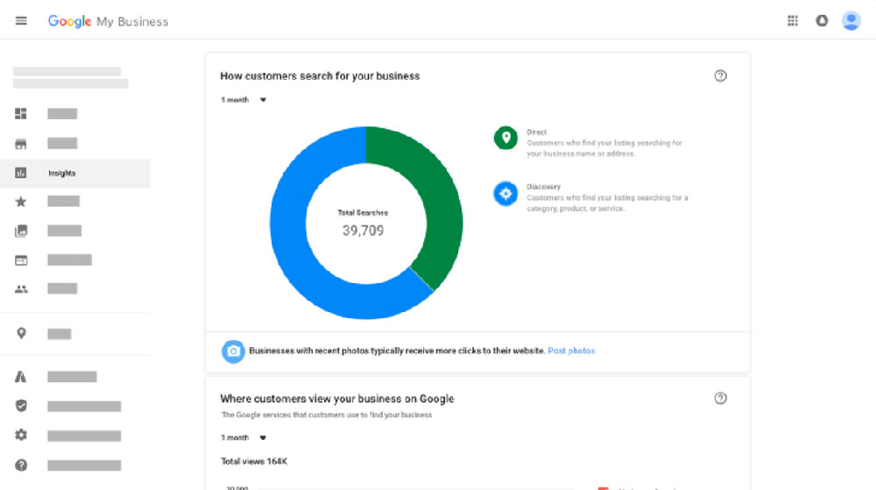Viewport: 876px width, 490px height.
Task: Click the storefront sidebar icon
Action: [x=21, y=144]
